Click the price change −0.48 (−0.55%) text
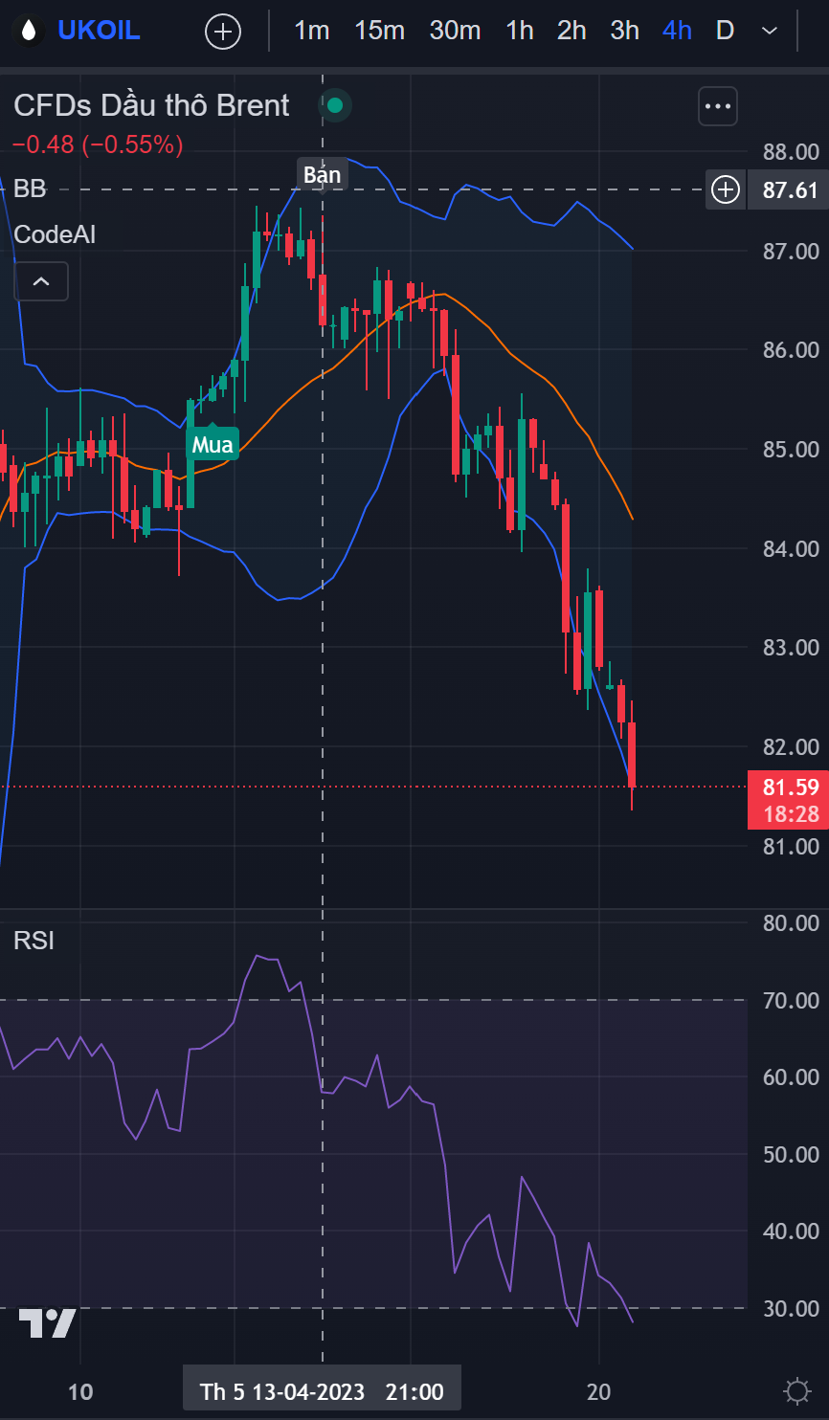The width and height of the screenshot is (829, 1420). 97,144
